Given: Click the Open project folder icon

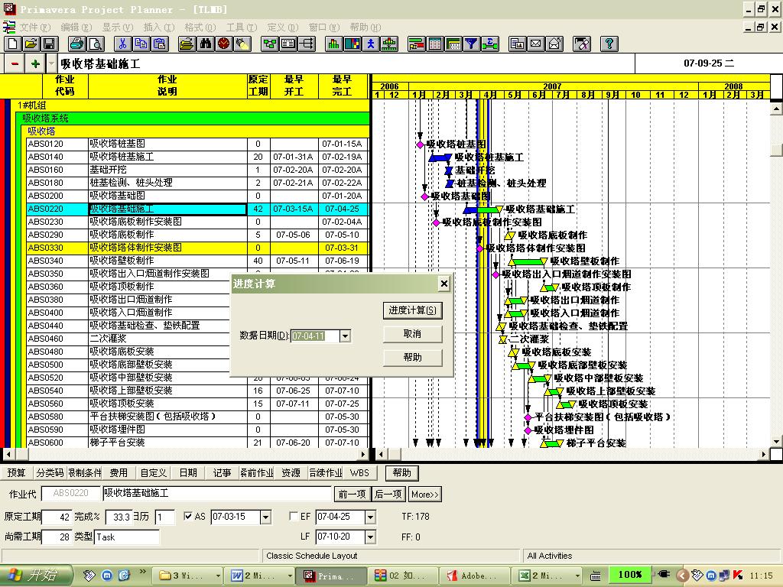Looking at the screenshot, I should pyautogui.click(x=31, y=44).
